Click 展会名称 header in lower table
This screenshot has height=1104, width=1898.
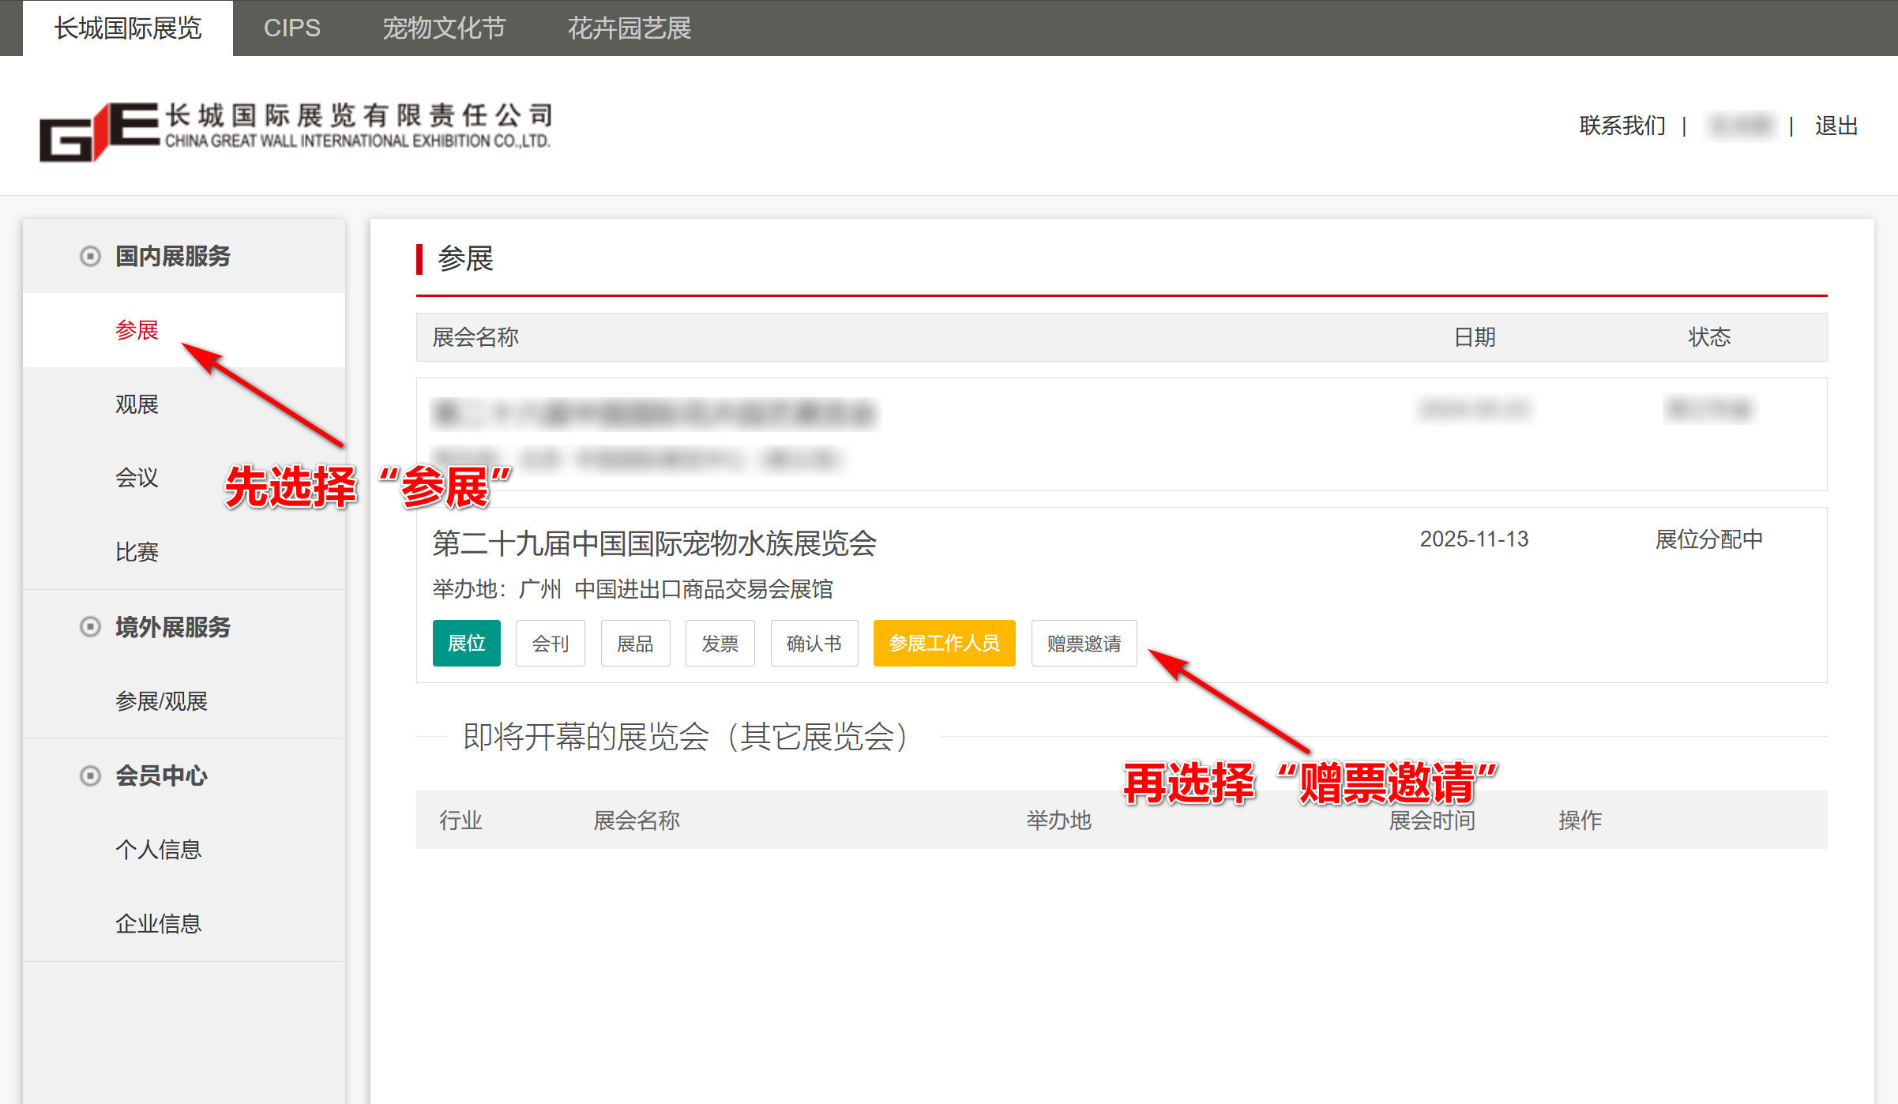[x=637, y=820]
